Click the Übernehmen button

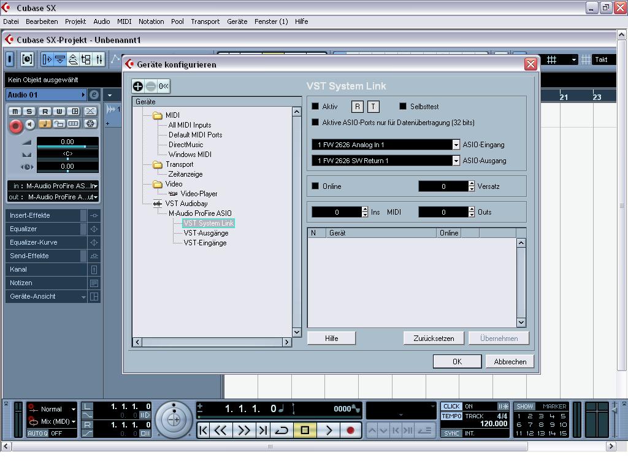pos(499,339)
